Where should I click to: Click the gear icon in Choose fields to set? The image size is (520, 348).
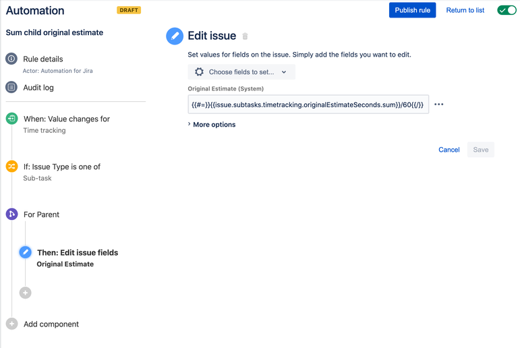199,71
